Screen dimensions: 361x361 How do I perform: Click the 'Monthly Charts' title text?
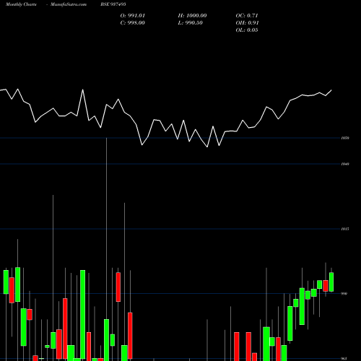(x=21, y=4)
